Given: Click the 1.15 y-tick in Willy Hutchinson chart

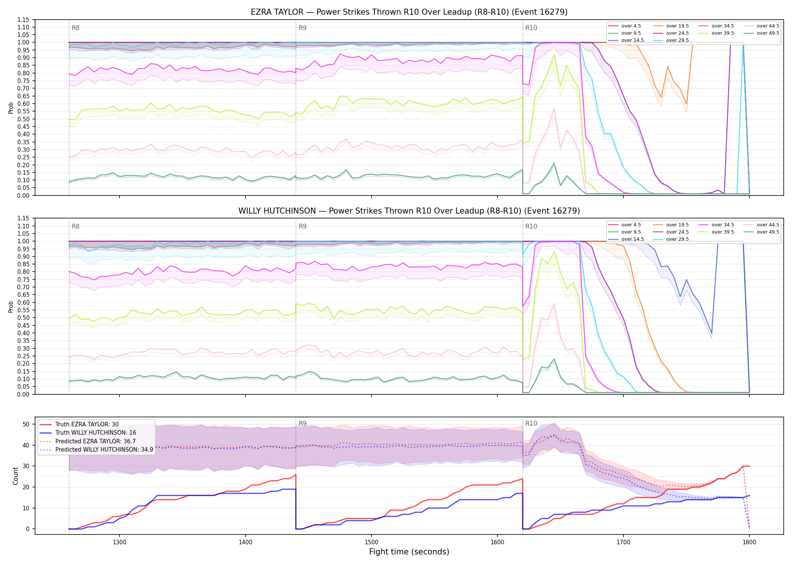Looking at the screenshot, I should tap(23, 218).
